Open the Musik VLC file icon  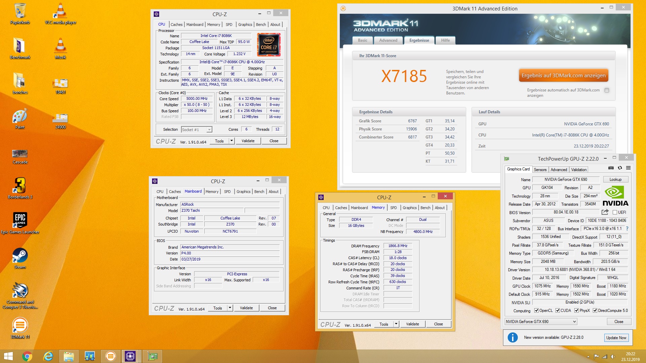click(61, 48)
